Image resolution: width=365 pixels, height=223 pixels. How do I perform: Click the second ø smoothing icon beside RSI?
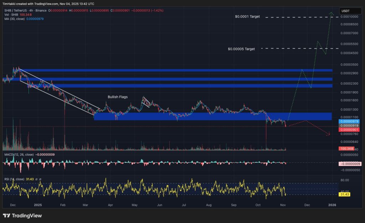coord(40,180)
